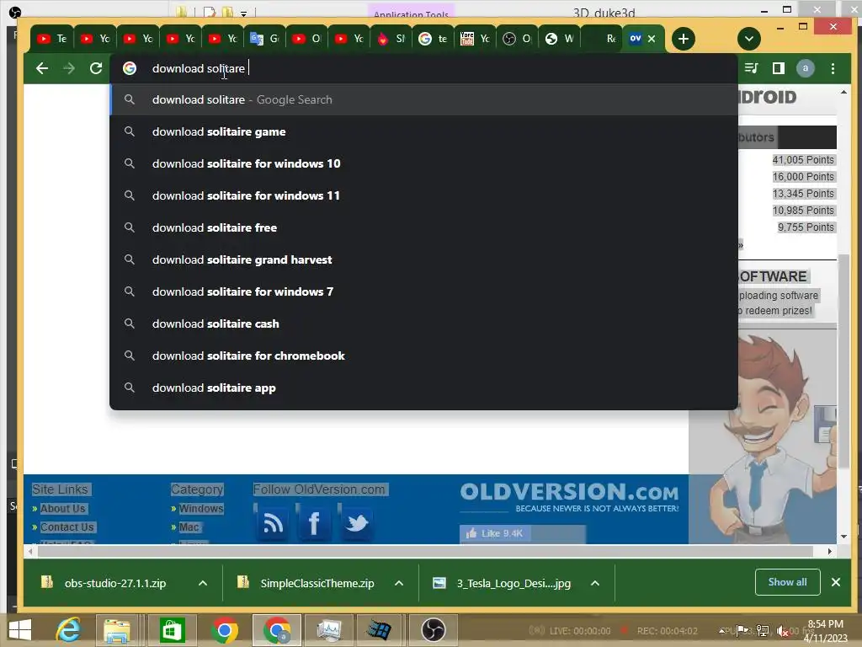
Task: Select 'download solitaire for windows 10' suggestion
Action: [423, 163]
